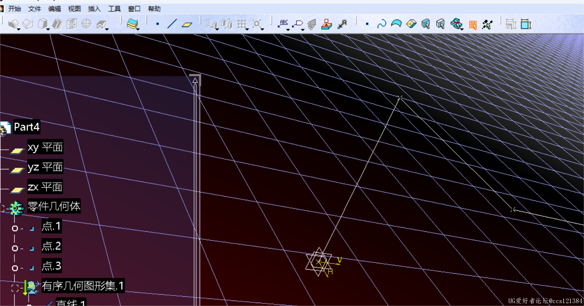Select the blue Spline curve tool
584x306 pixels.
point(381,24)
